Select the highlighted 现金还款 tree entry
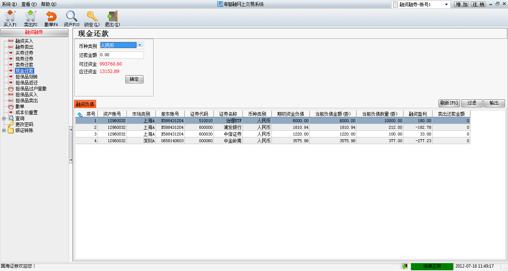This screenshot has height=271, width=508. (25, 71)
